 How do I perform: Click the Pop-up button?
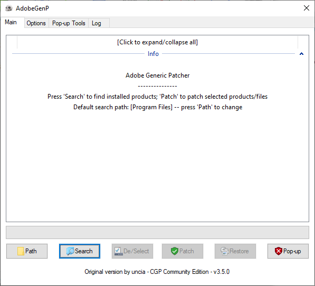288,251
